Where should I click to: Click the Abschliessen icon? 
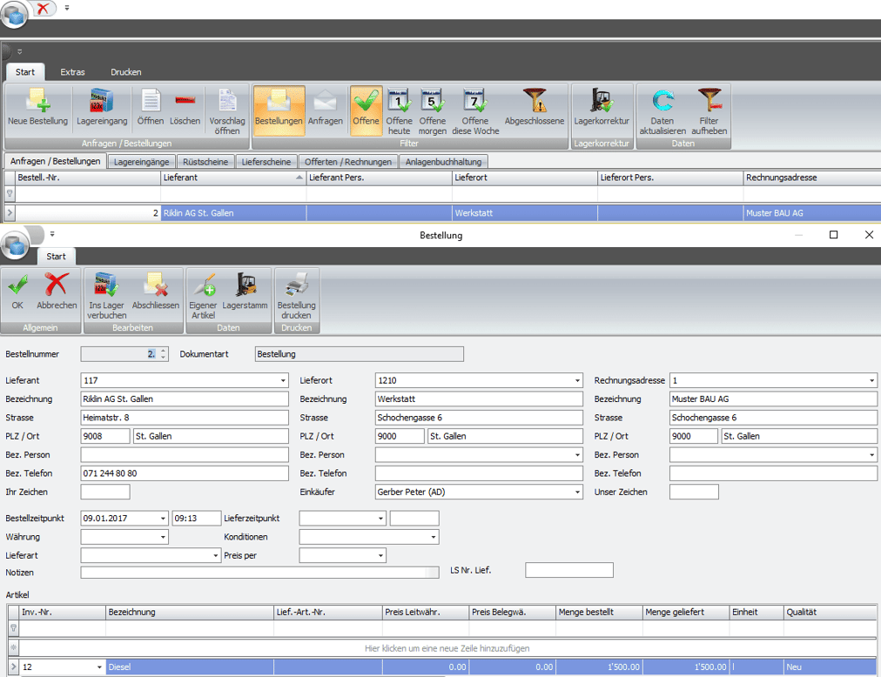[x=156, y=291]
